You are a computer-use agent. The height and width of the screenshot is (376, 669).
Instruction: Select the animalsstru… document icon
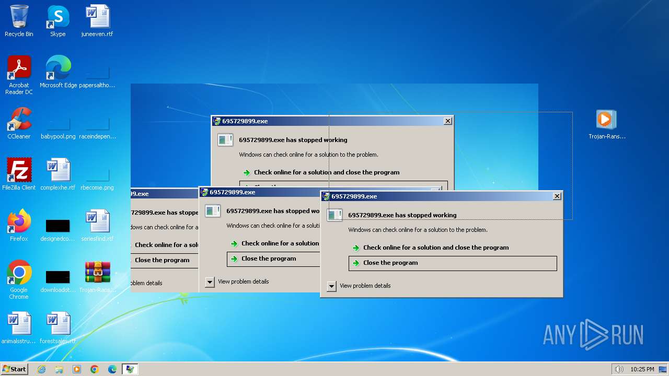coord(19,328)
